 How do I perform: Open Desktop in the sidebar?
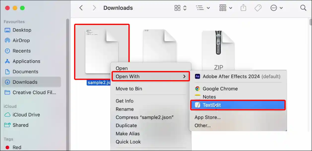[x=31, y=30]
